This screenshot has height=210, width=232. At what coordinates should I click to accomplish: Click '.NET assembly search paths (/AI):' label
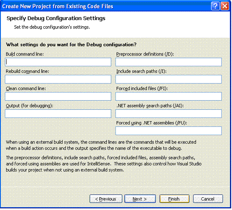pyautogui.click(x=150, y=106)
